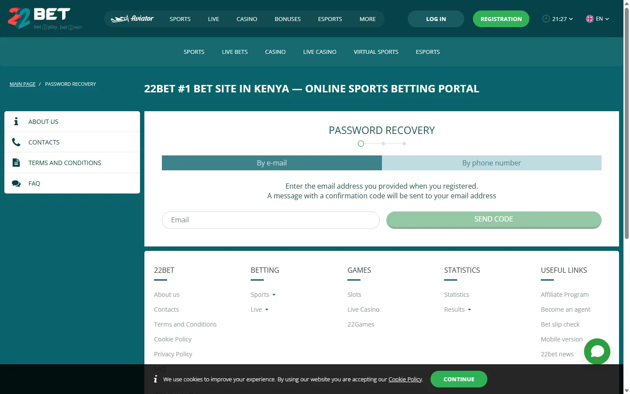The width and height of the screenshot is (630, 394).
Task: Open ESPORTS in the top navigation bar
Action: (330, 19)
